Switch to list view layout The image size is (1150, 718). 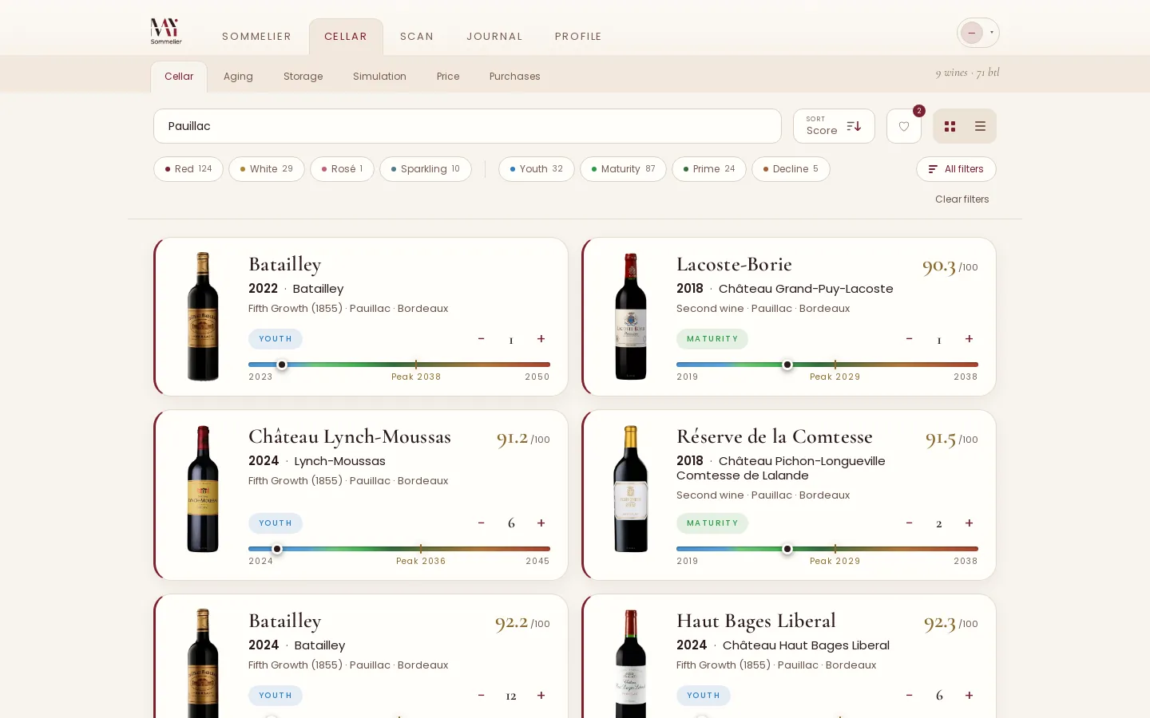[x=980, y=126]
